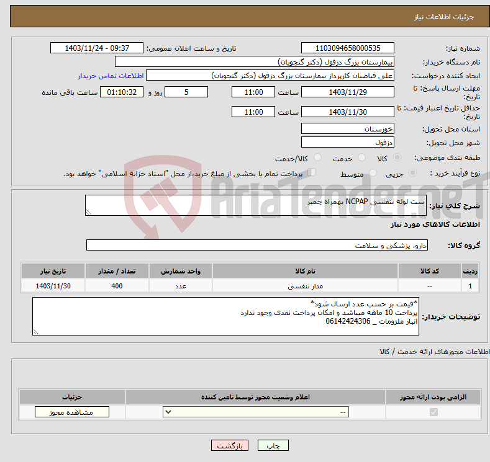Click the buyer notes textarea
The image size is (490, 462).
[x=225, y=316]
